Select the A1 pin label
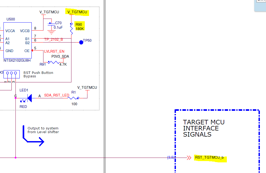Screen dimensions: 266x173 tap(7, 39)
